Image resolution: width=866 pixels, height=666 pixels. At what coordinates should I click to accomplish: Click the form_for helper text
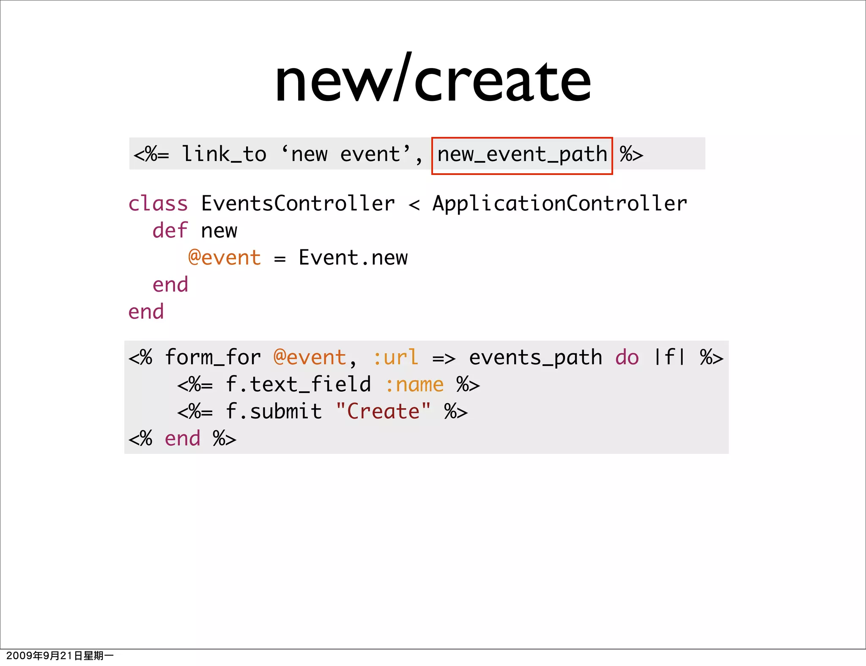[x=213, y=358]
